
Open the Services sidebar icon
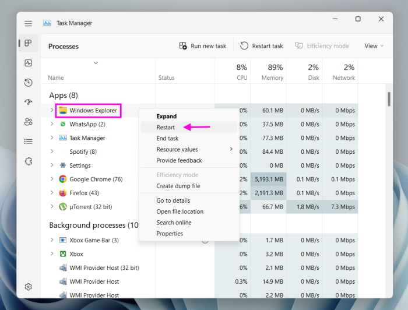(x=28, y=161)
